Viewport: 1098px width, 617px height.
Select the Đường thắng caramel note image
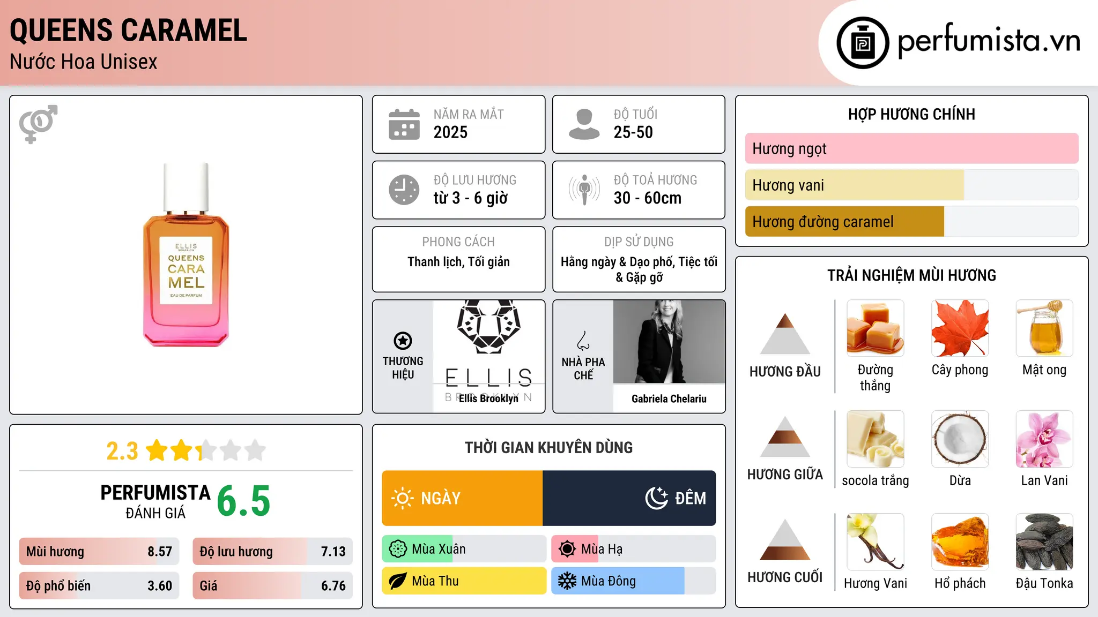[x=876, y=328]
